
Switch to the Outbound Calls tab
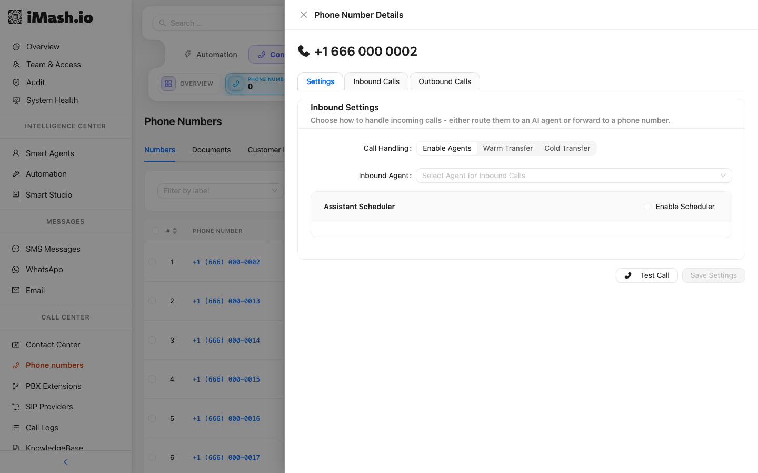(445, 81)
